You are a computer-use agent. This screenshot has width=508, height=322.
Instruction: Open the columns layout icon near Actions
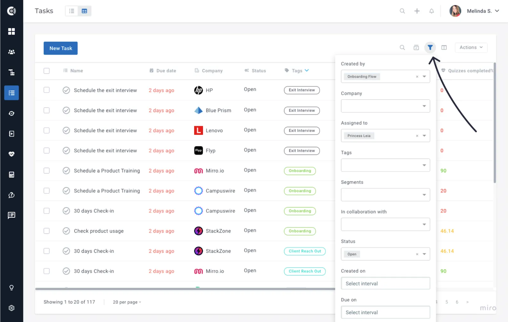(444, 47)
